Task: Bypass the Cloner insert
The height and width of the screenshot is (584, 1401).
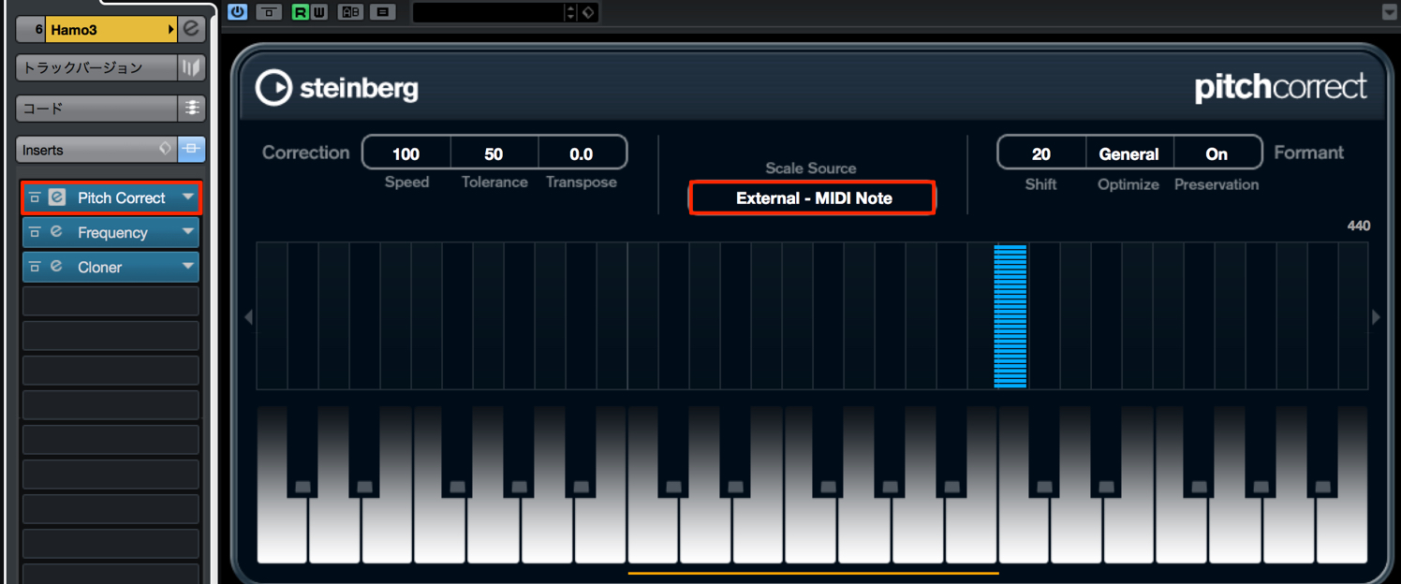Action: 36,268
